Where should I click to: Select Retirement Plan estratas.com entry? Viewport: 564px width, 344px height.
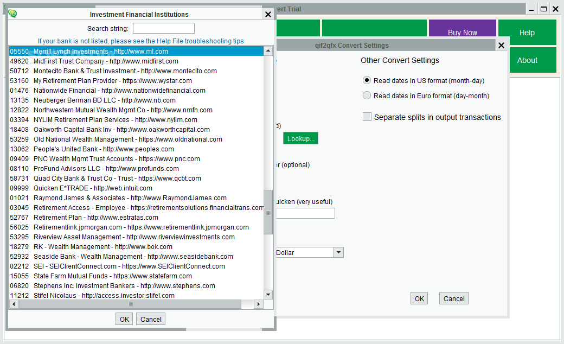click(x=136, y=218)
